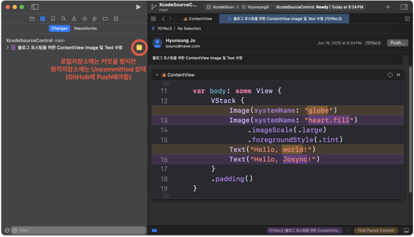414x237 pixels.
Task: Click the removed Text Hello world line
Action: (278, 149)
